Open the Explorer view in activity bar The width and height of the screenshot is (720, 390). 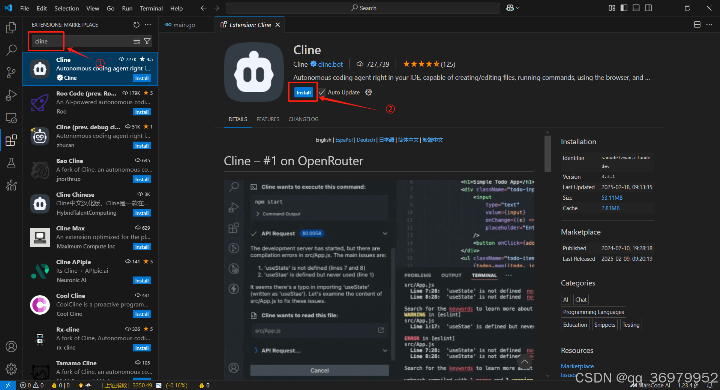[x=11, y=28]
